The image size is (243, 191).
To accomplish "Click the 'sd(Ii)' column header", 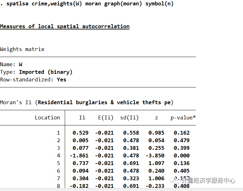I will point(130,118).
